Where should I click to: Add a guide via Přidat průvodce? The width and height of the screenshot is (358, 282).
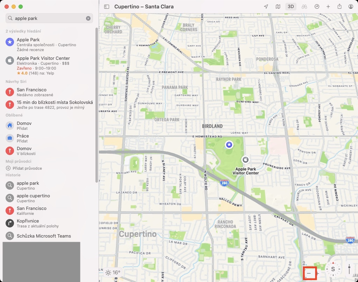point(24,168)
